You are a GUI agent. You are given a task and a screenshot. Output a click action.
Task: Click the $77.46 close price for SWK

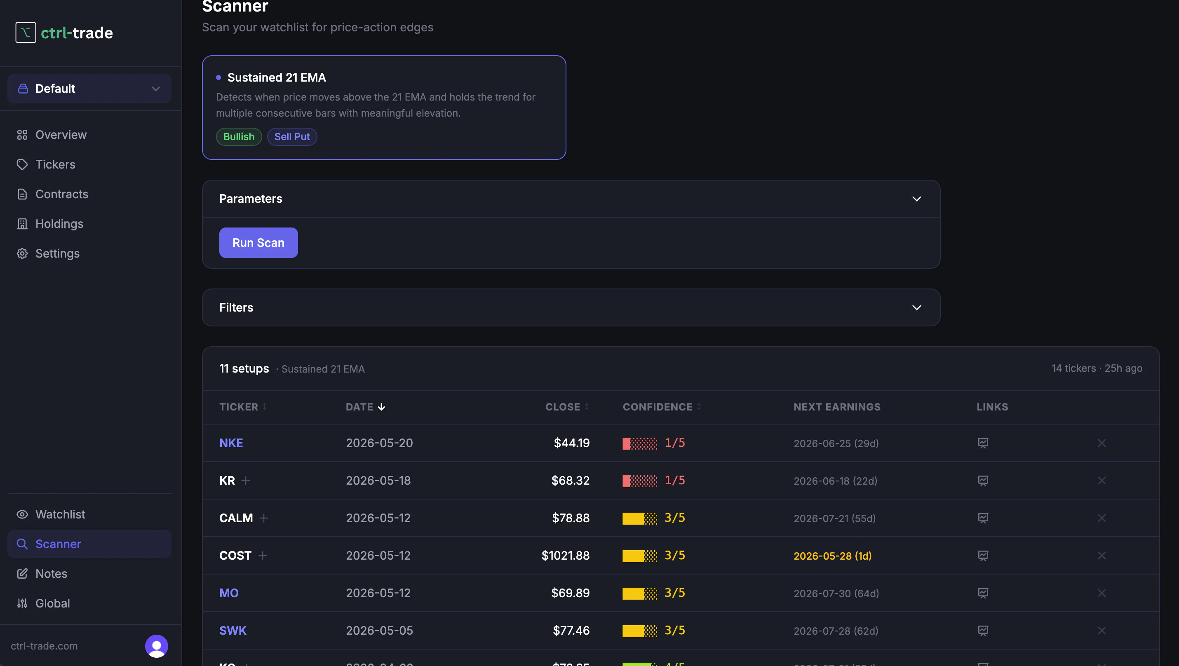(571, 631)
